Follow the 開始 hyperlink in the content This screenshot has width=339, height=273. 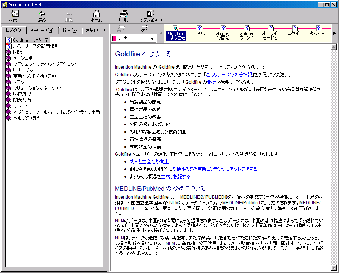(211, 82)
